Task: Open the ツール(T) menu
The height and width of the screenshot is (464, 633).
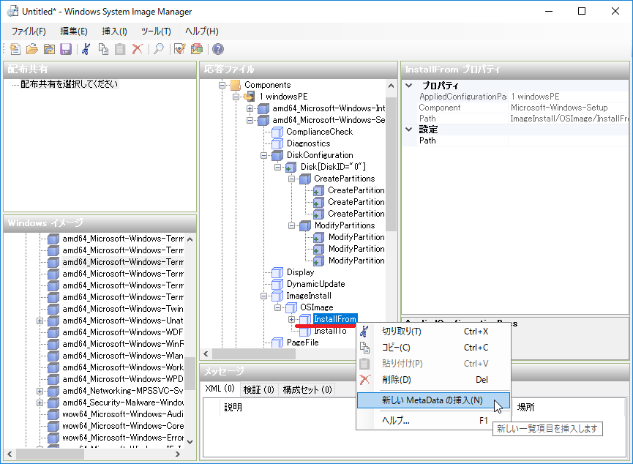Action: tap(156, 31)
